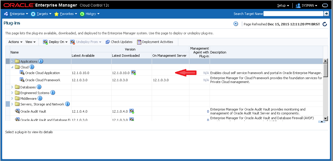The width and height of the screenshot is (333, 161).
Task: Open Deployment Activities
Action: pos(155,42)
